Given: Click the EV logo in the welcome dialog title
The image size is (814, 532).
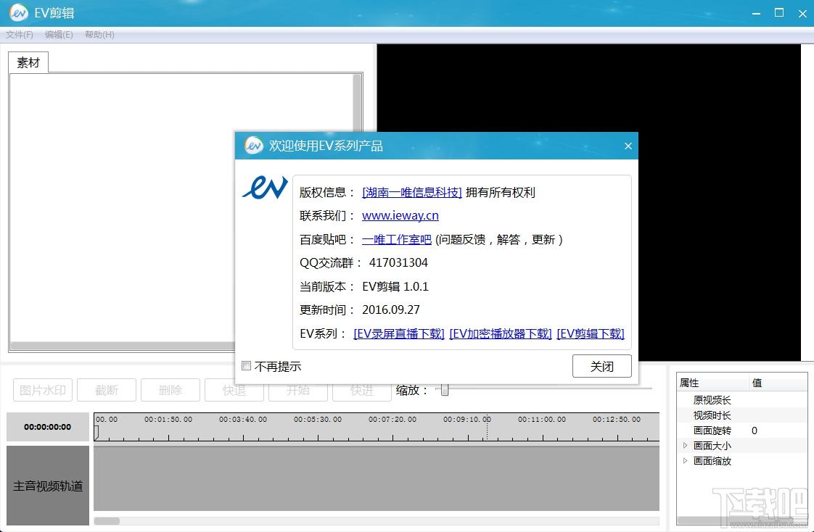Looking at the screenshot, I should [x=254, y=146].
